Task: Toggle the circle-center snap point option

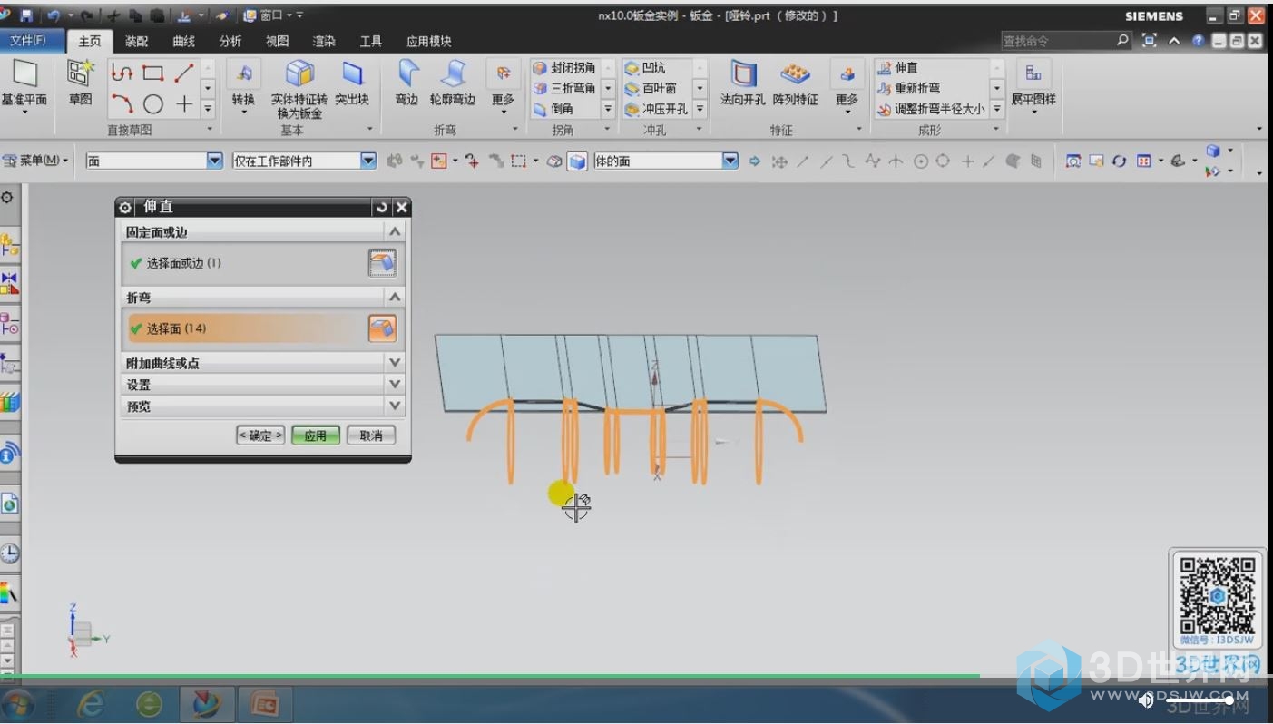Action: pos(921,161)
